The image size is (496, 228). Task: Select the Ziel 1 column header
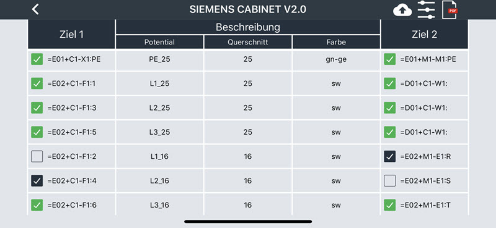[71, 35]
